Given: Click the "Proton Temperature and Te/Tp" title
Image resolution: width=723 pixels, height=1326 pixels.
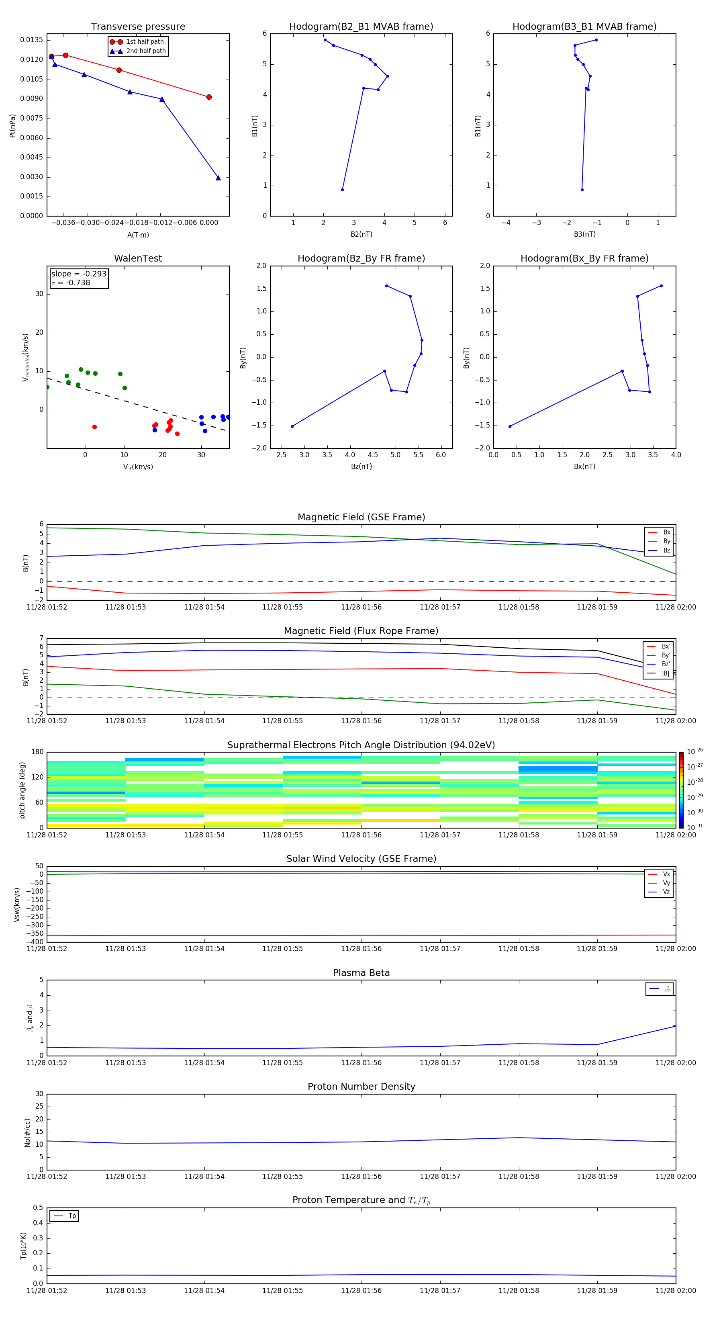Looking at the screenshot, I should pos(361,1200).
